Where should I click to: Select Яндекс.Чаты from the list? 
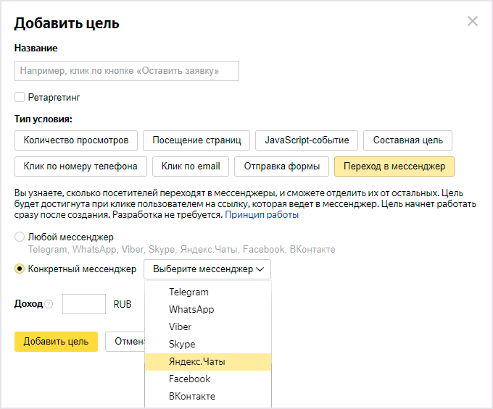pos(197,362)
